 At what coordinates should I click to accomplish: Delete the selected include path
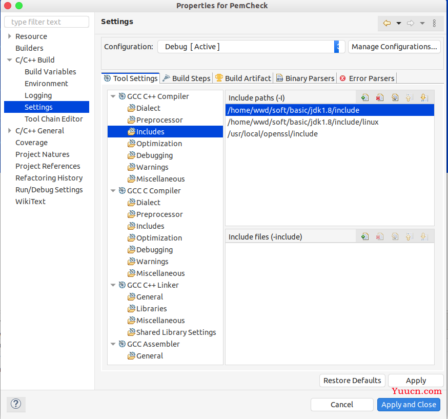point(380,98)
